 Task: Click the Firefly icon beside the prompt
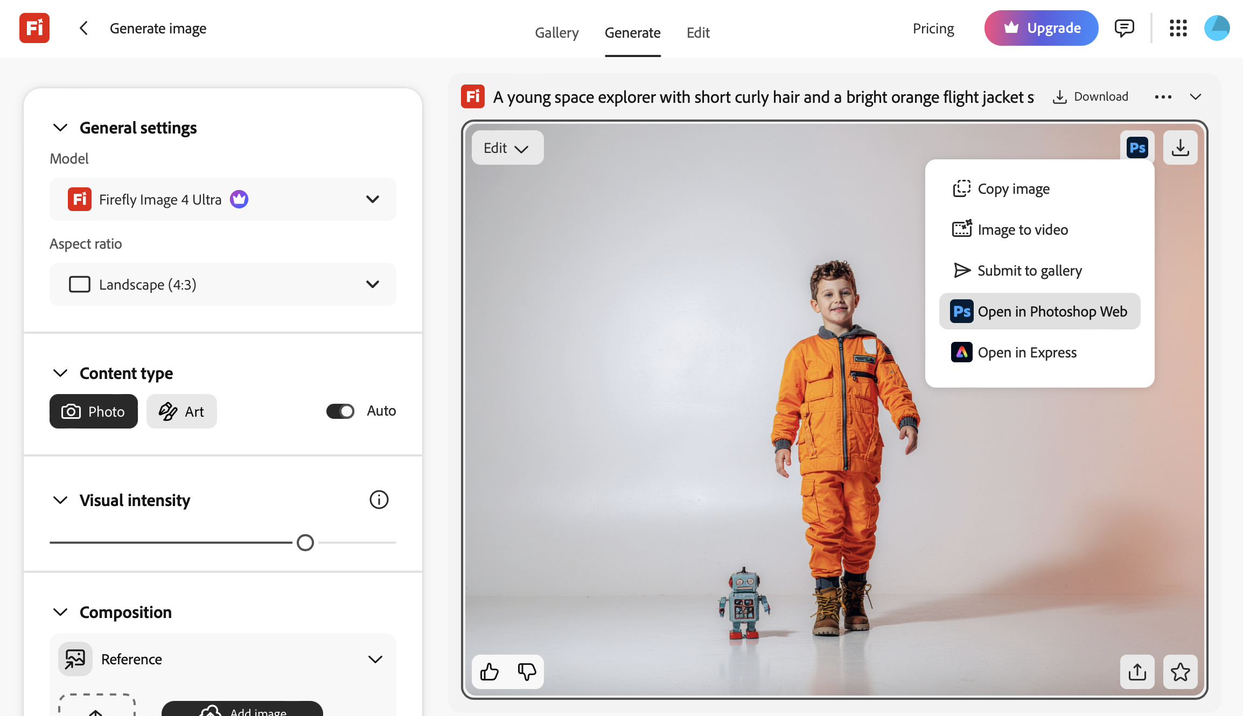tap(473, 97)
